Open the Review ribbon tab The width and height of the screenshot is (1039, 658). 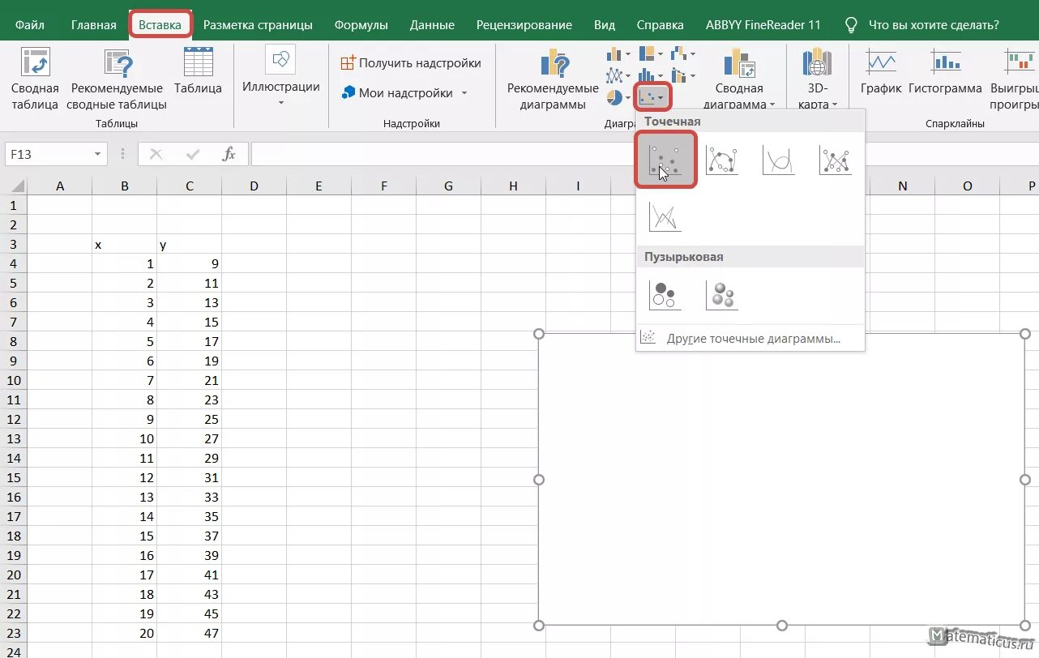(x=524, y=24)
